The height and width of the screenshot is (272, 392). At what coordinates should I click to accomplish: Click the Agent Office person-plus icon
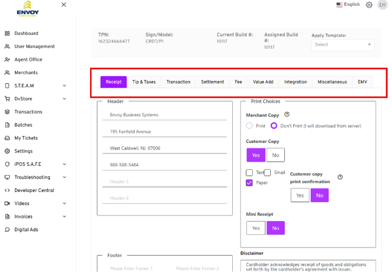coord(7,60)
